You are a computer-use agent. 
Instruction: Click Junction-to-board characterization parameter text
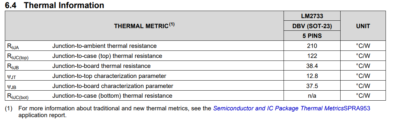tap(113, 86)
